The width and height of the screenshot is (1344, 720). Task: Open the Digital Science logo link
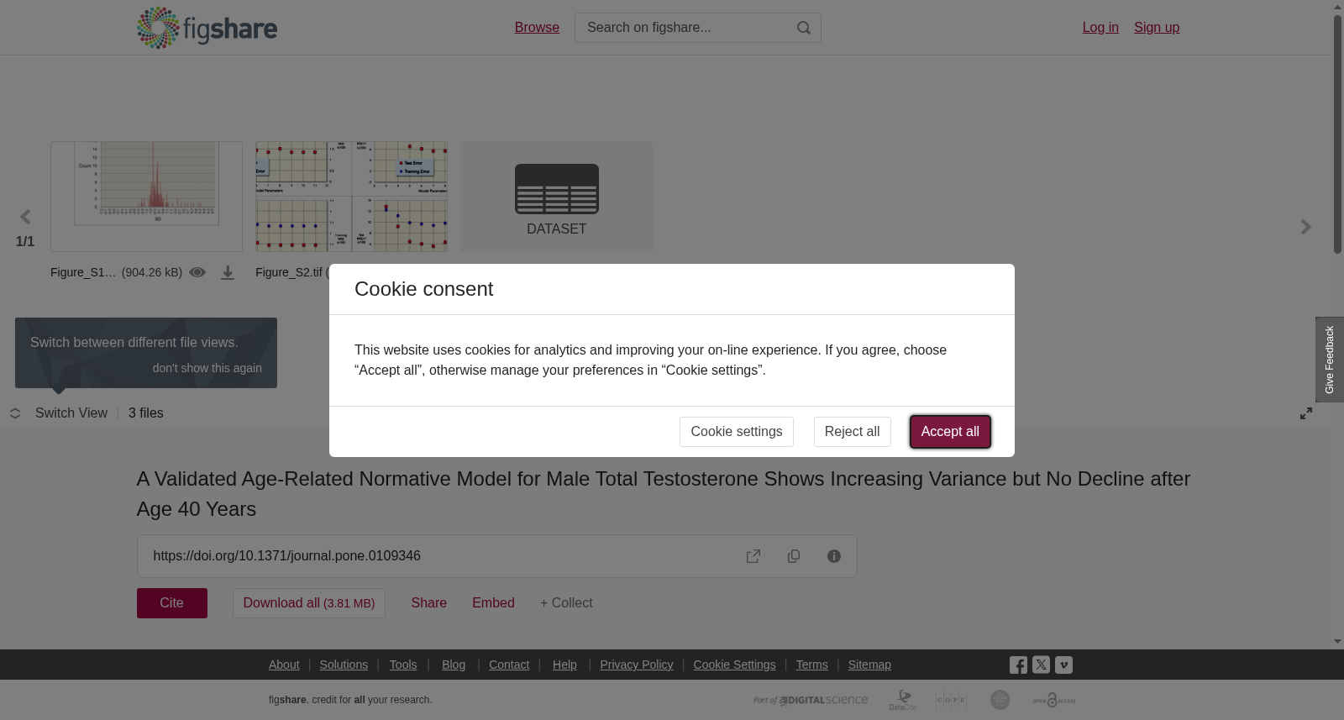point(811,700)
